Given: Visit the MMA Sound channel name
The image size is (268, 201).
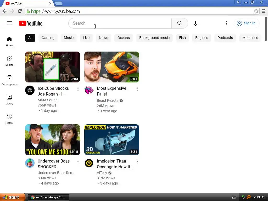Looking at the screenshot, I should pos(48,100).
